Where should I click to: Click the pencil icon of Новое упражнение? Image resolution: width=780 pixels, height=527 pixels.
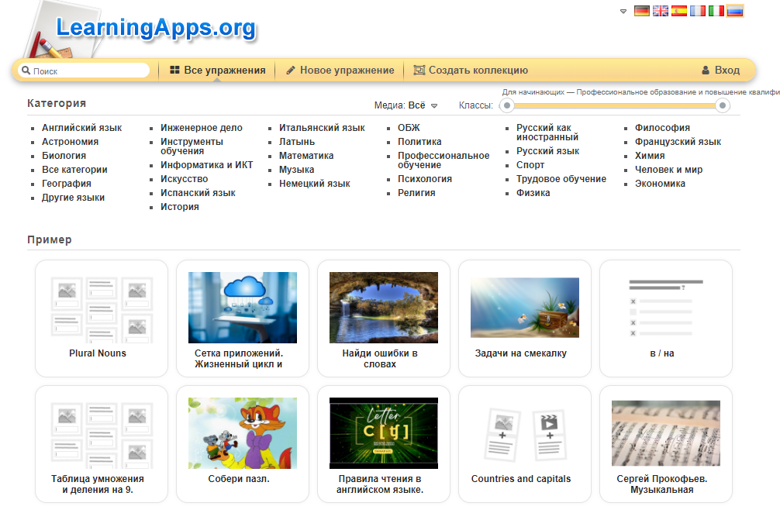click(x=291, y=70)
